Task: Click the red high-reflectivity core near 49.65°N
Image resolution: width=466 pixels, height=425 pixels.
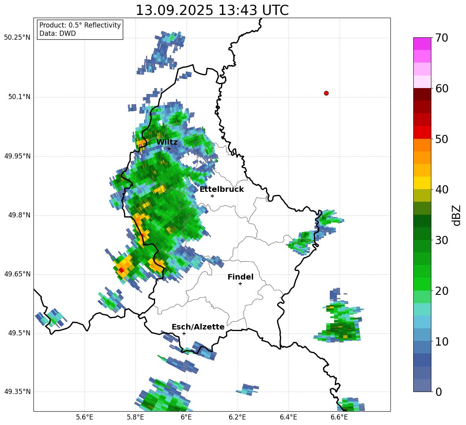Action: pyautogui.click(x=121, y=270)
